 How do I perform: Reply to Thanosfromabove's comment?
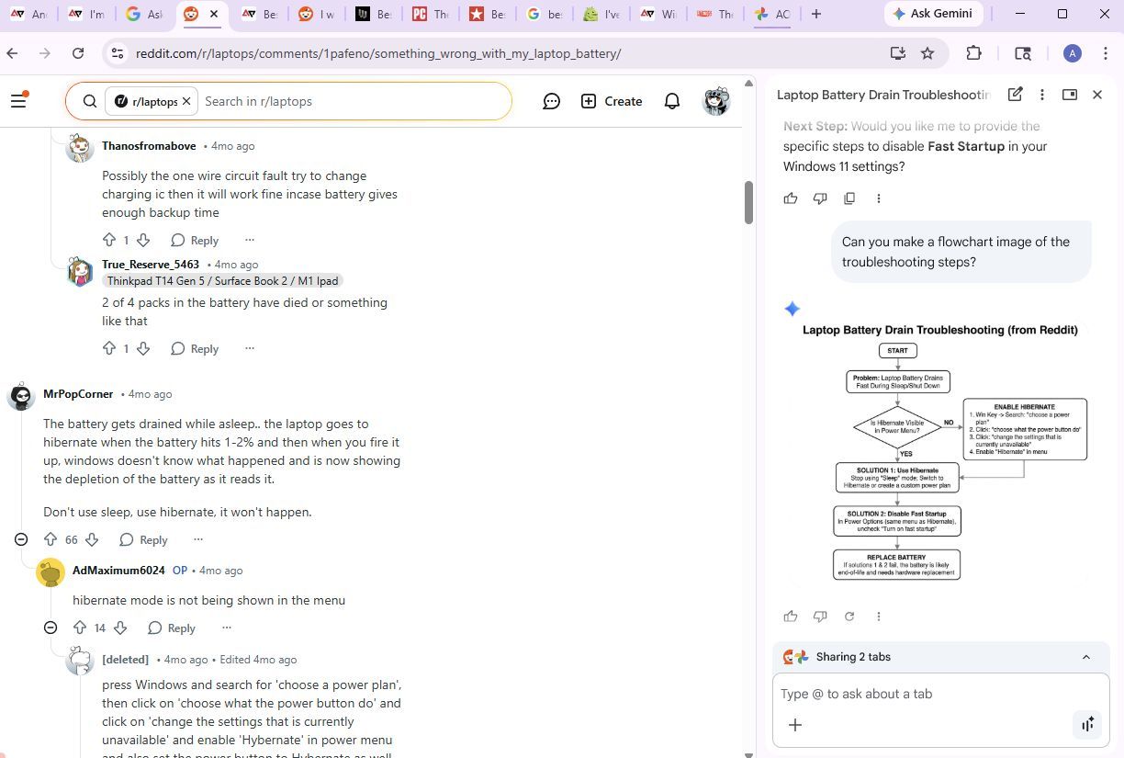tap(195, 240)
